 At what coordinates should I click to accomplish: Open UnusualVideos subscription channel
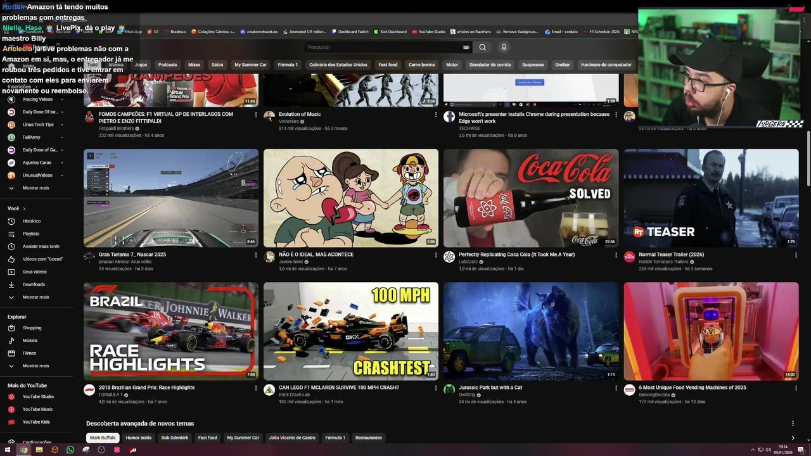[x=37, y=175]
